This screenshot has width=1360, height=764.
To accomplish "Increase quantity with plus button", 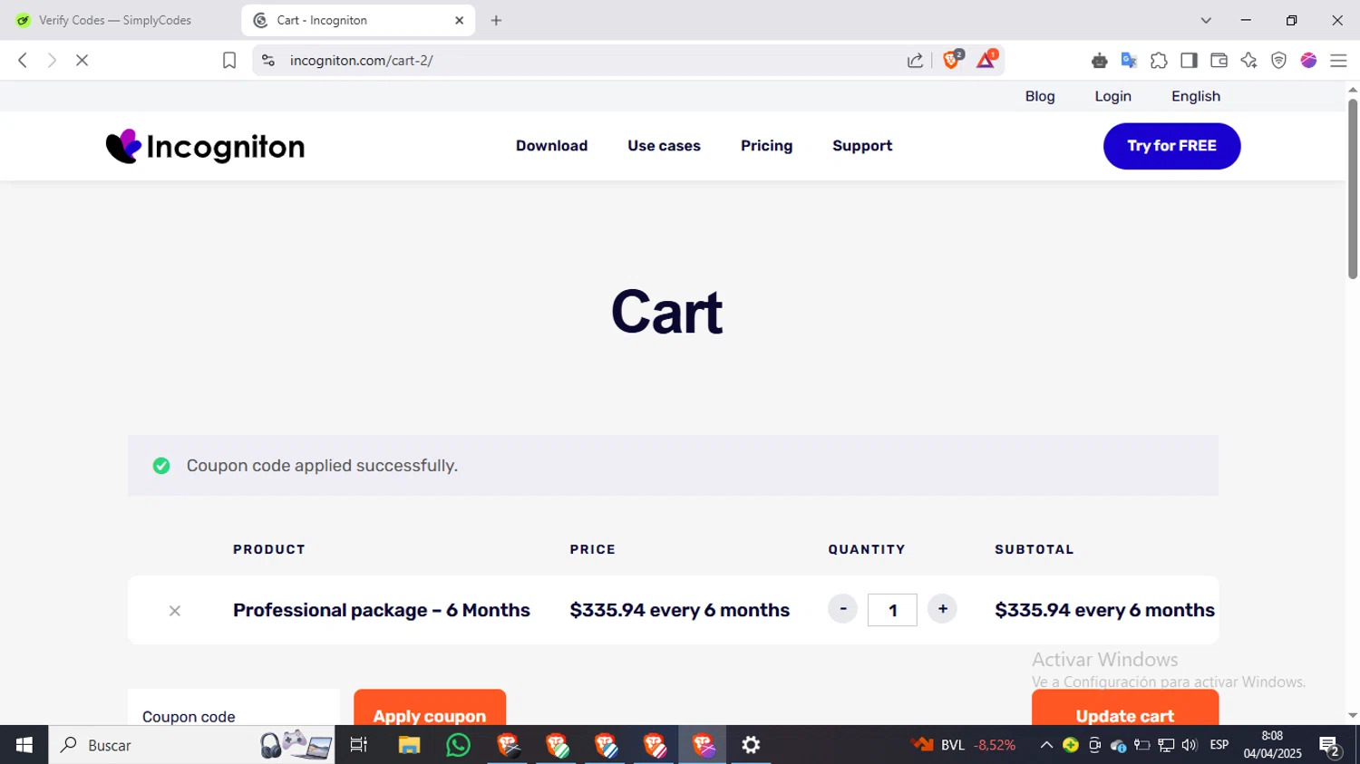I will [943, 609].
